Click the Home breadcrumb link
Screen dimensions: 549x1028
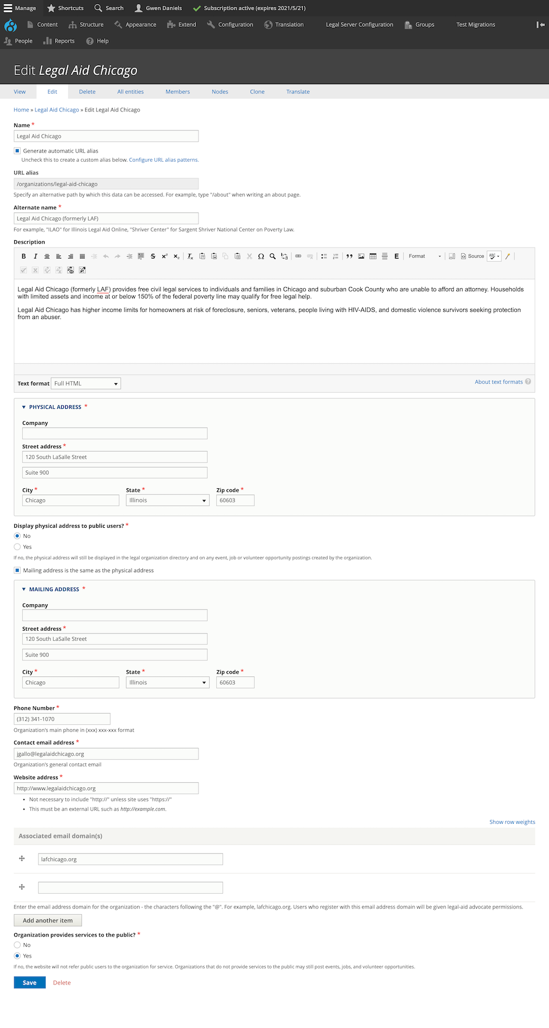pyautogui.click(x=21, y=110)
